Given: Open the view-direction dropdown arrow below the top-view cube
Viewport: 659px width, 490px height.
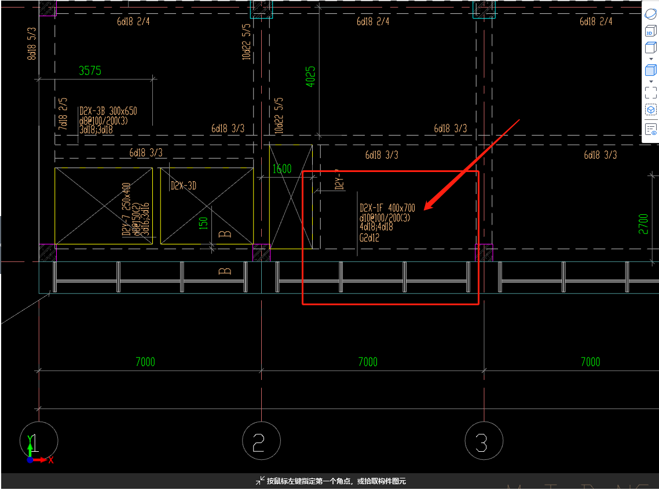Looking at the screenshot, I should pyautogui.click(x=651, y=59).
